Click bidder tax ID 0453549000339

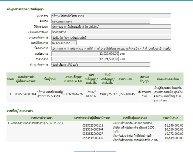pyautogui.click(x=92, y=138)
